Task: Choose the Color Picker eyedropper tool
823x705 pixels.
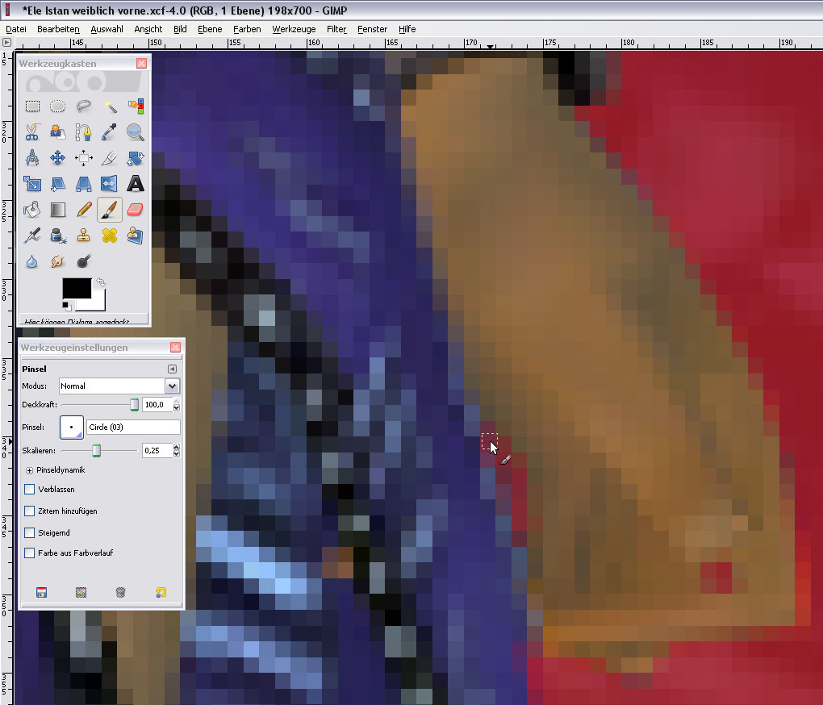Action: 110,131
